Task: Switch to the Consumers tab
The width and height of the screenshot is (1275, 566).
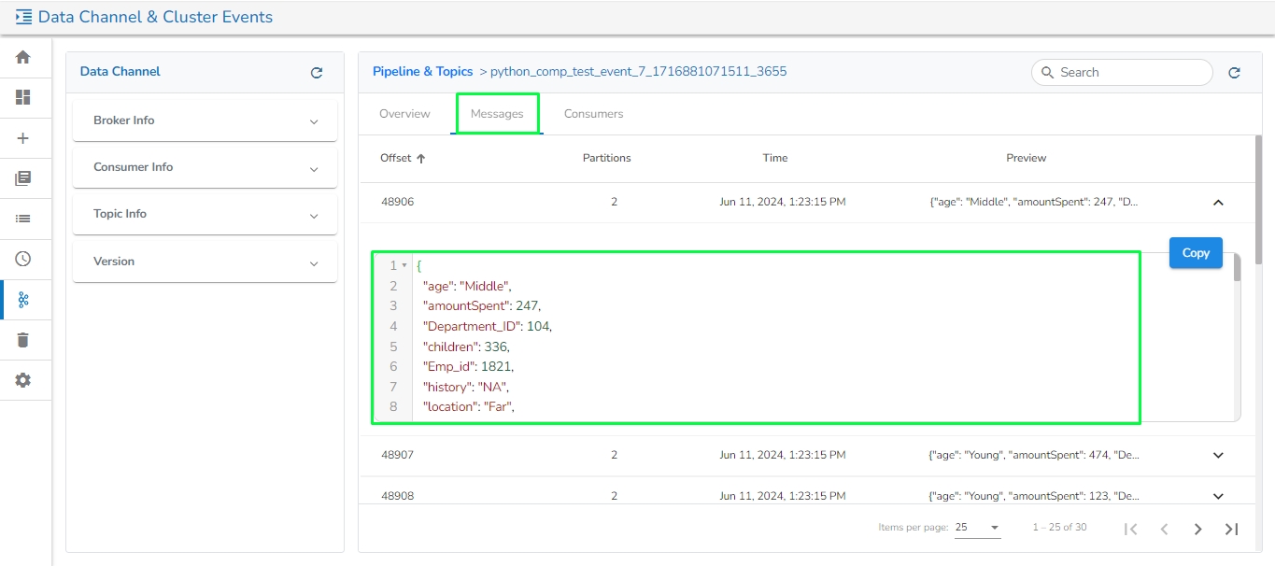Action: click(x=593, y=114)
